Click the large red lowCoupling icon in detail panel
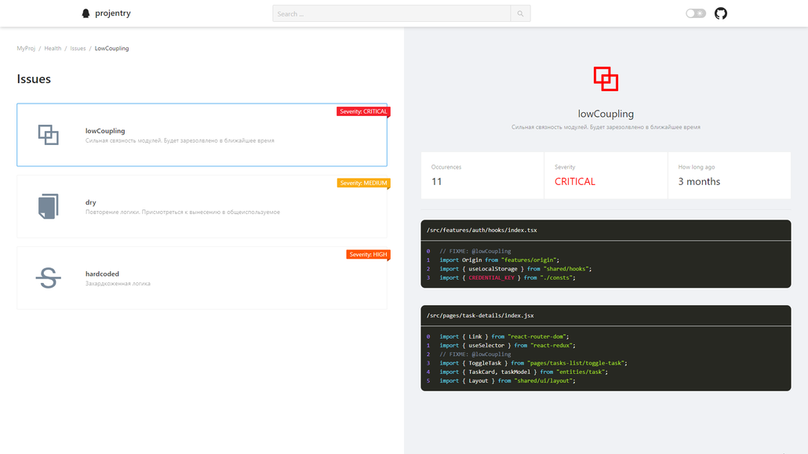 click(605, 78)
